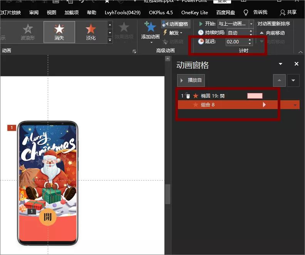Click the slide vertical scrollbar up arrow

(x=168, y=58)
